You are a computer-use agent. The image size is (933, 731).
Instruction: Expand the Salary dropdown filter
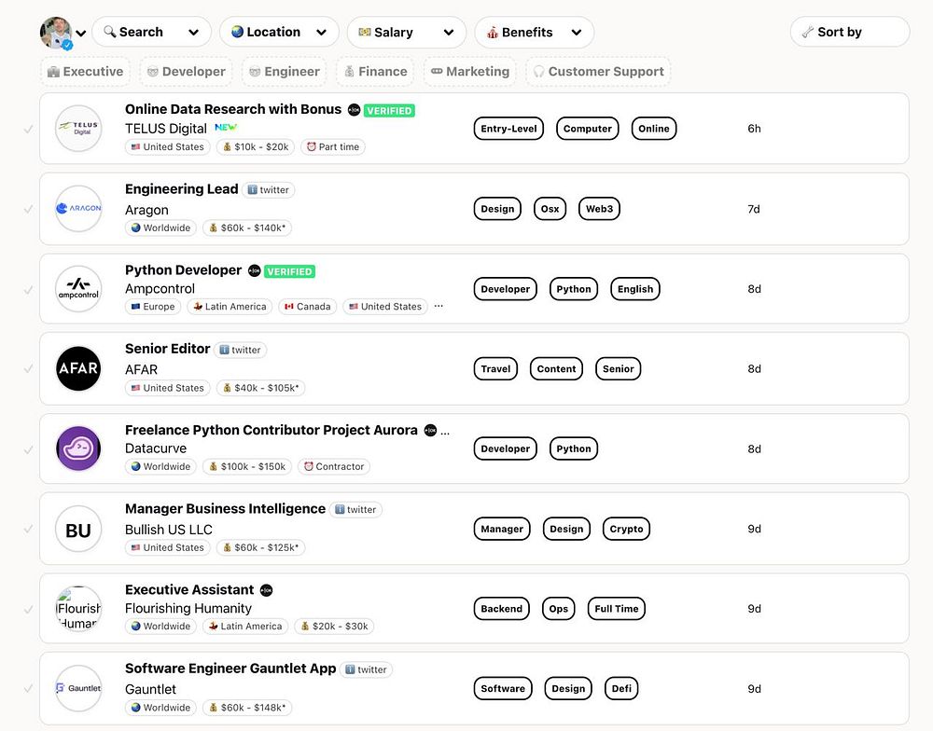(x=406, y=32)
